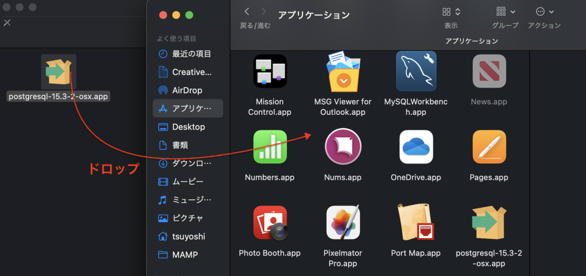Select アプリケーション in sidebar
Screen dimensions: 586x276
click(x=188, y=108)
